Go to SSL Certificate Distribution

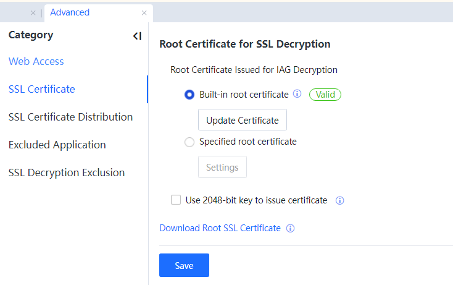click(x=70, y=117)
